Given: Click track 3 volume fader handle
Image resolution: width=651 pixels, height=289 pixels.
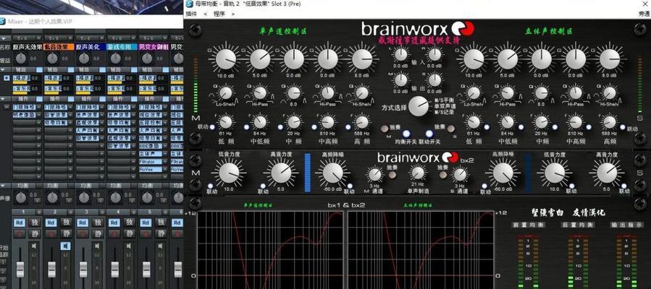Looking at the screenshot, I should coord(83,269).
